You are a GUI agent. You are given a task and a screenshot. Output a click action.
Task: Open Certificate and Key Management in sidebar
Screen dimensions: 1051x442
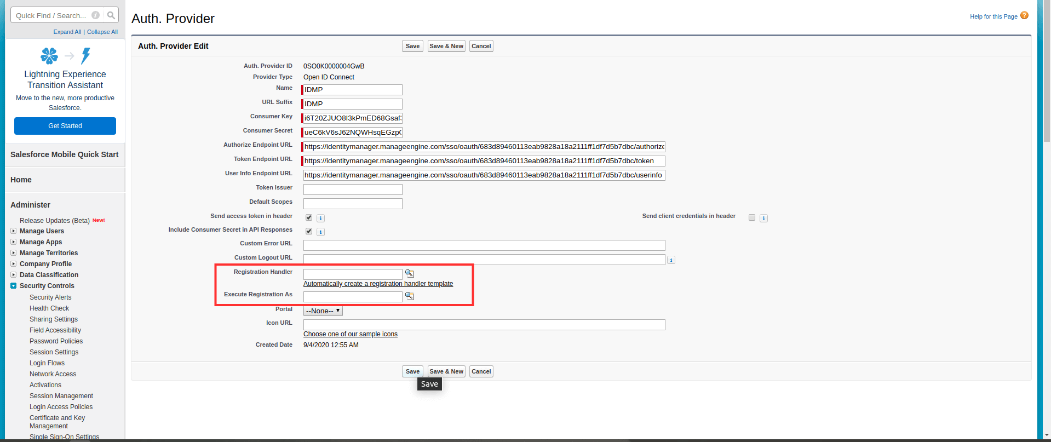pyautogui.click(x=58, y=422)
